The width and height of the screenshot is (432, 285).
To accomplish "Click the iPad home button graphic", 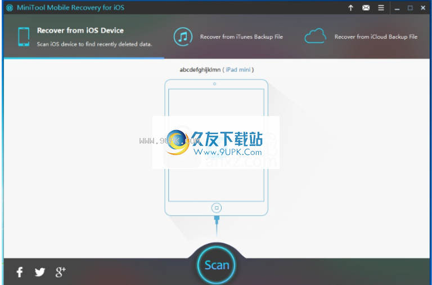I will (x=217, y=208).
